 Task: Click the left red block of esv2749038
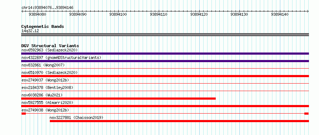pos(24,114)
